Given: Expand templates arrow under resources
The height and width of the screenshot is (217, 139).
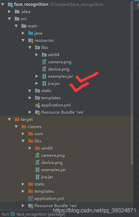Looking at the screenshot, I should tap(30, 98).
